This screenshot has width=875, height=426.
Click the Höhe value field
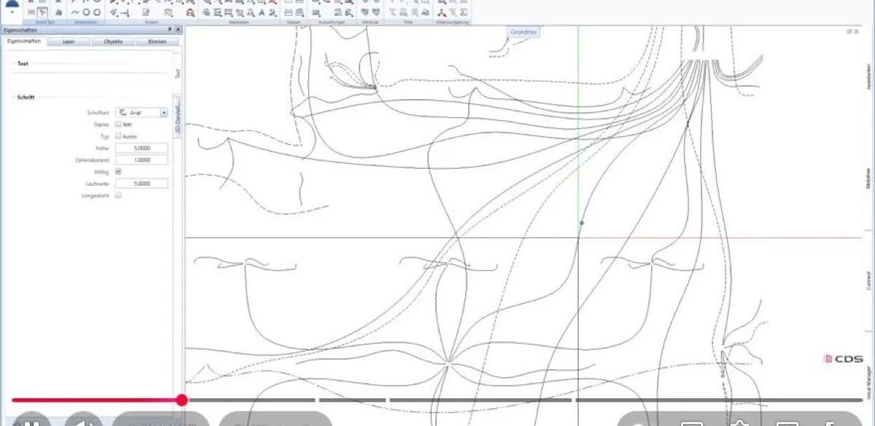point(141,148)
